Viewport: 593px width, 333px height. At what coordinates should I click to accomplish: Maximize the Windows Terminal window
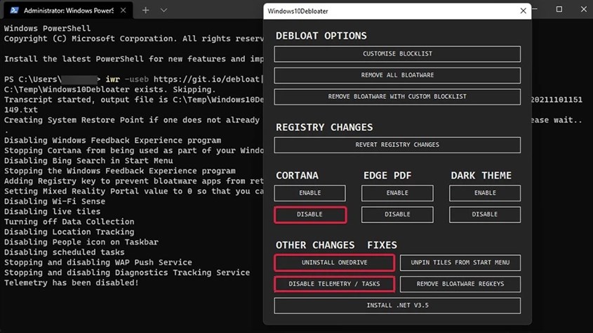[559, 9]
